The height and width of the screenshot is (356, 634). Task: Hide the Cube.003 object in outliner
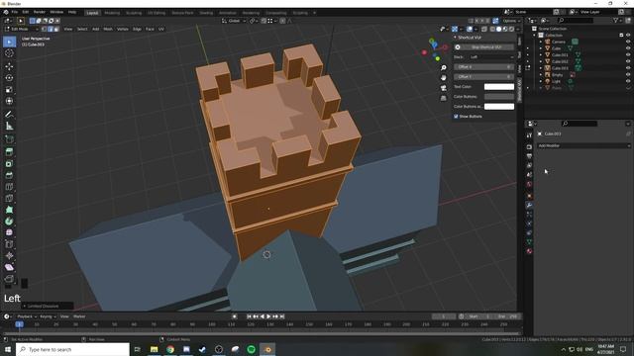pyautogui.click(x=628, y=68)
